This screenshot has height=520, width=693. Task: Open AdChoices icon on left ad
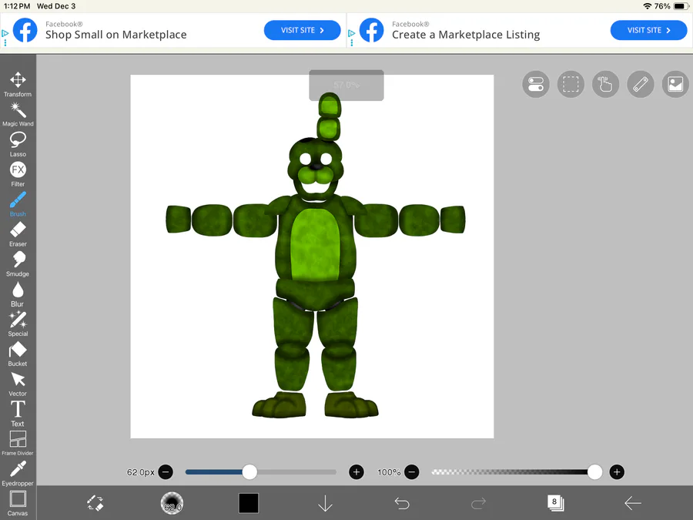(x=5, y=34)
